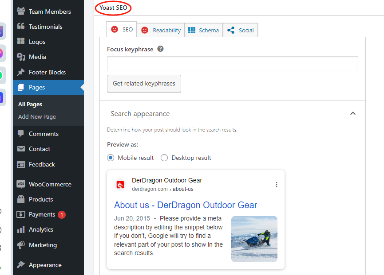The image size is (384, 275).
Task: Switch to the Readability tab
Action: click(161, 30)
